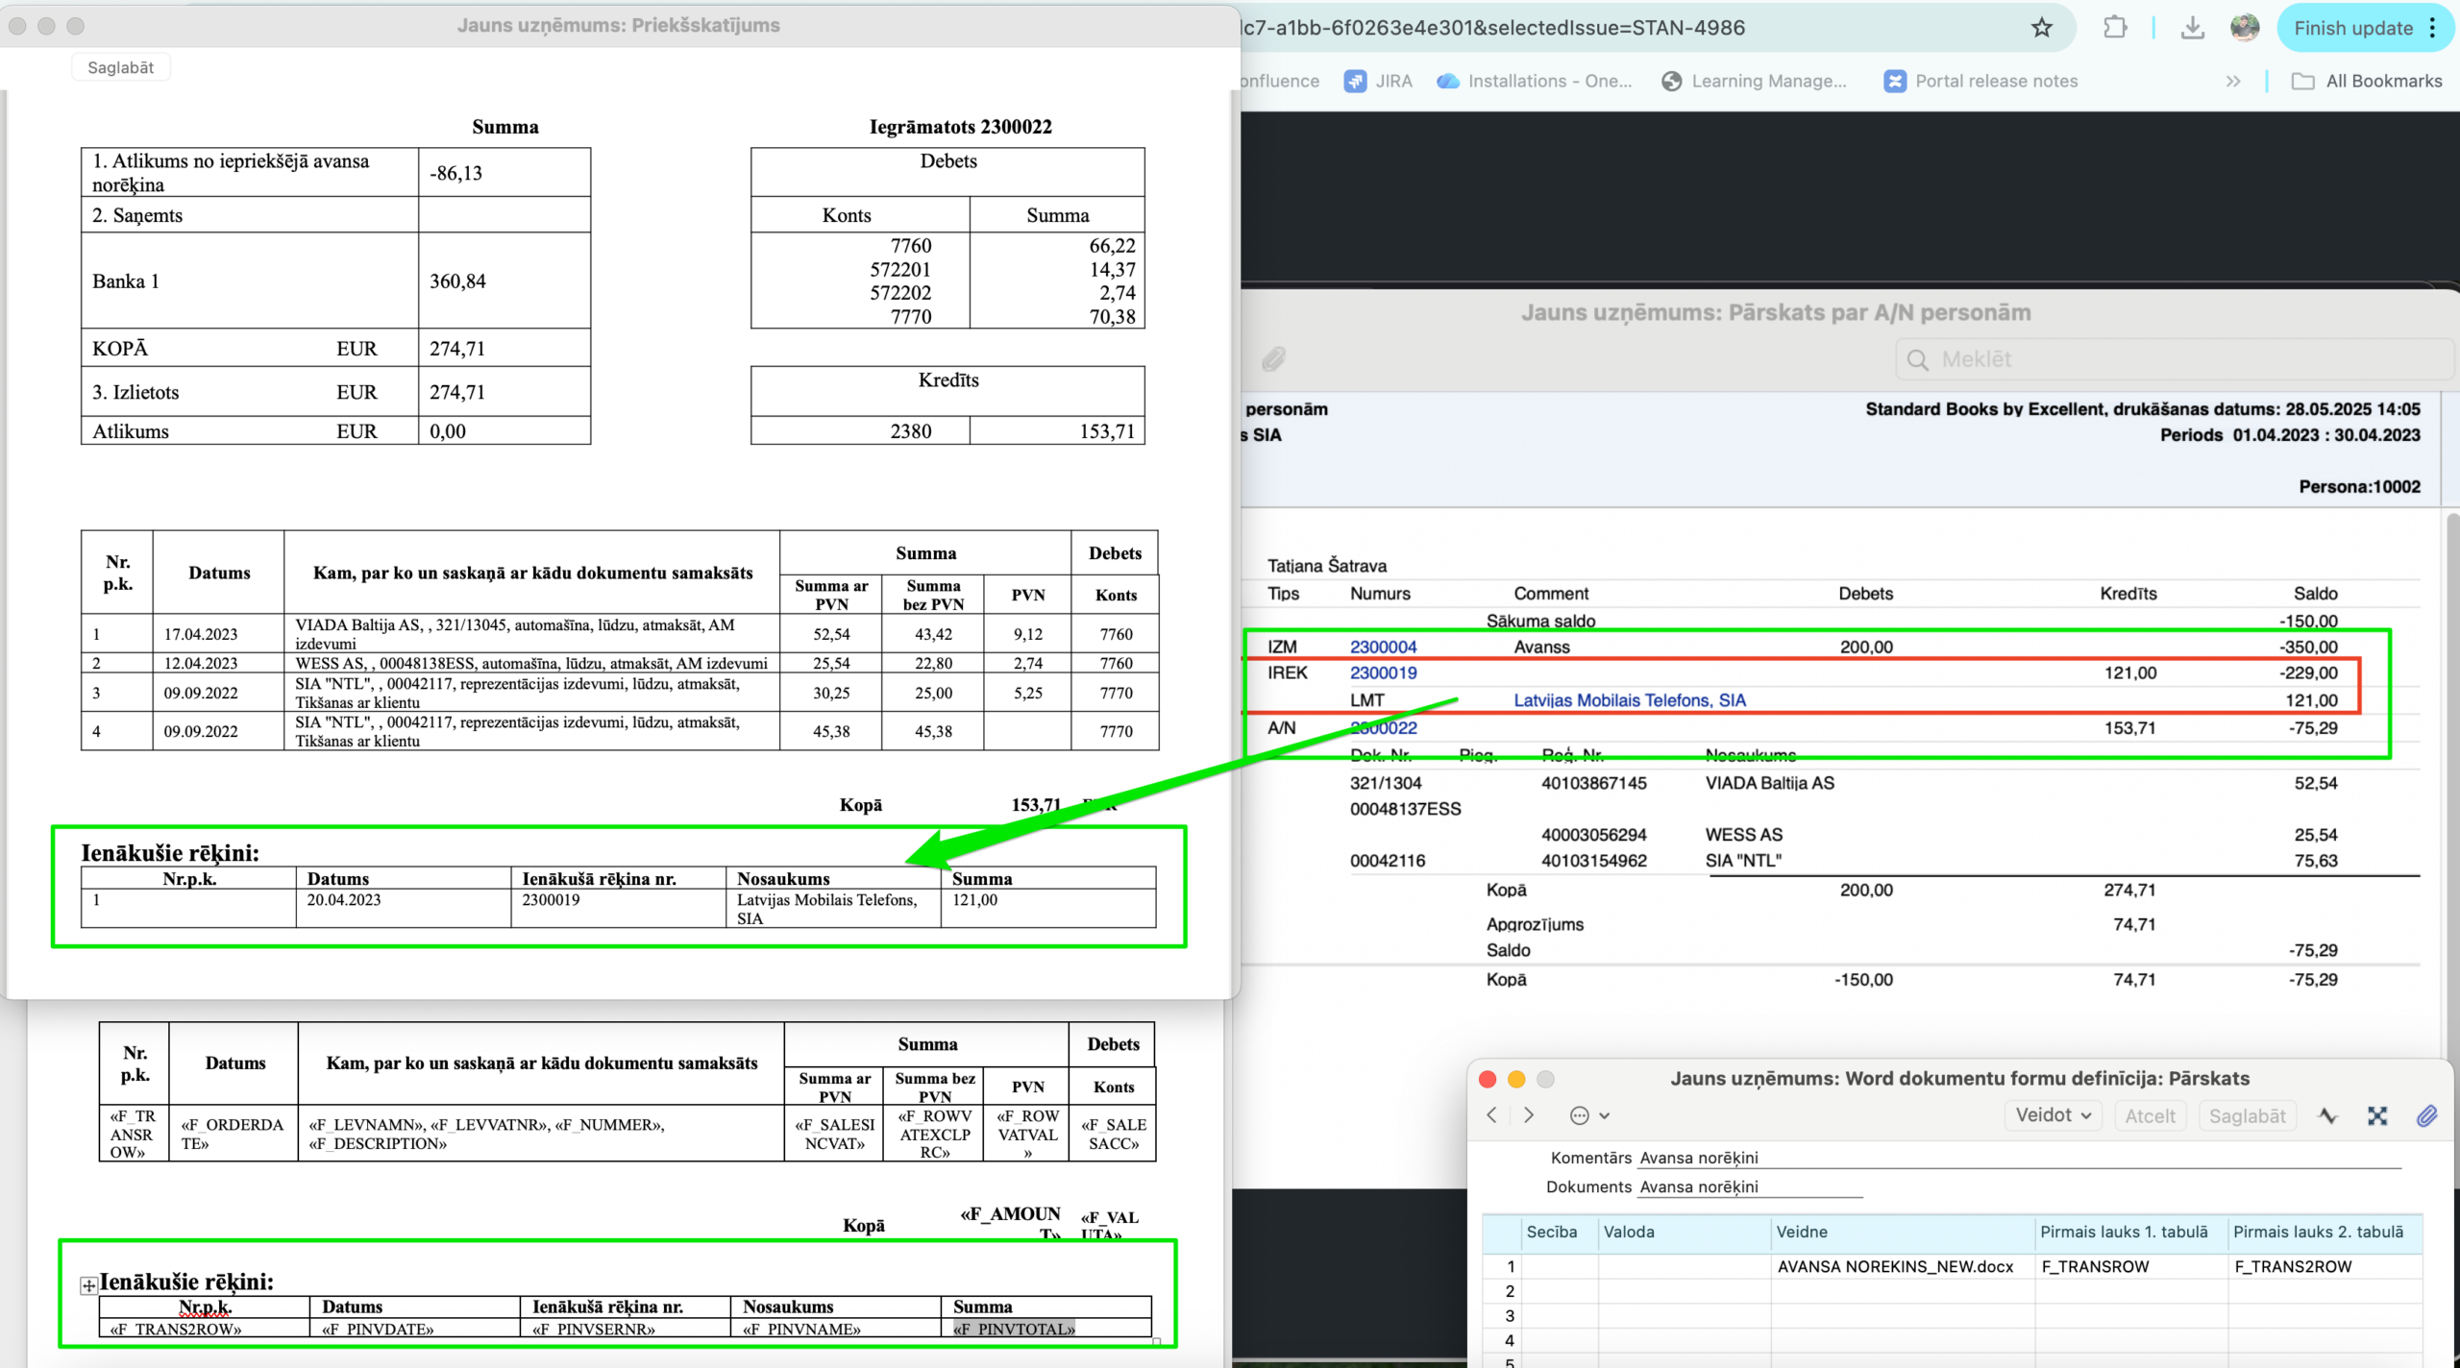The height and width of the screenshot is (1368, 2460).
Task: Click the table move handle beside Ienākušie rēķini
Action: click(88, 1285)
